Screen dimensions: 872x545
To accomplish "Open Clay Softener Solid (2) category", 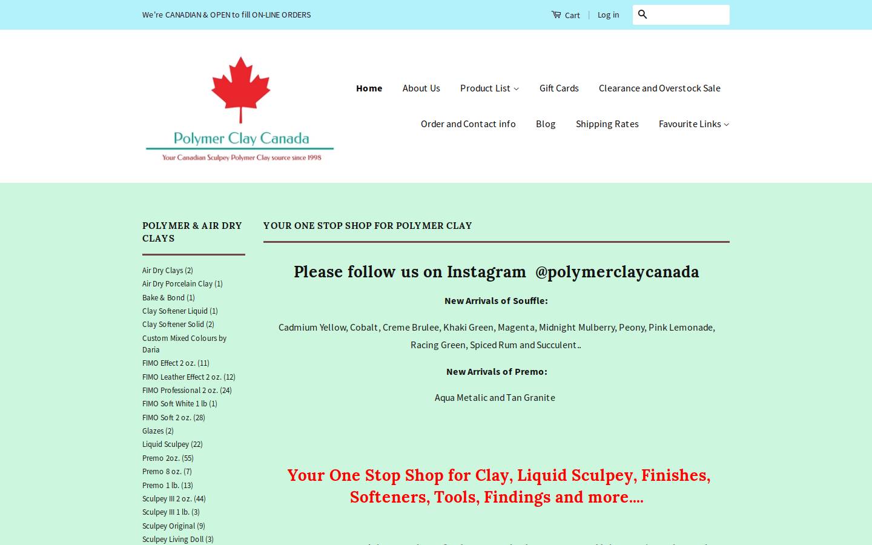I will 178,324.
